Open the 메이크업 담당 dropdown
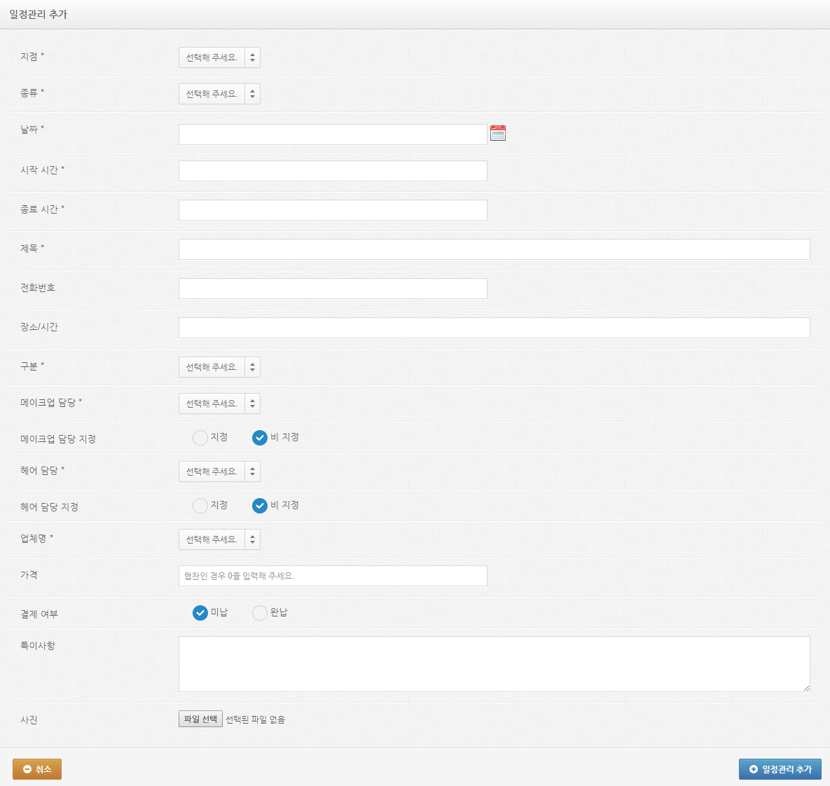 [x=219, y=404]
